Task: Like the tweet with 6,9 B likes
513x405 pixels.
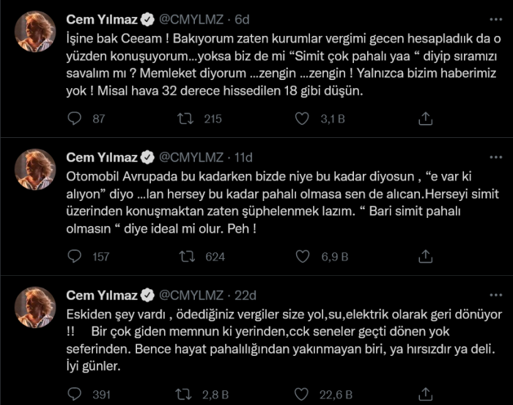Action: coord(301,256)
